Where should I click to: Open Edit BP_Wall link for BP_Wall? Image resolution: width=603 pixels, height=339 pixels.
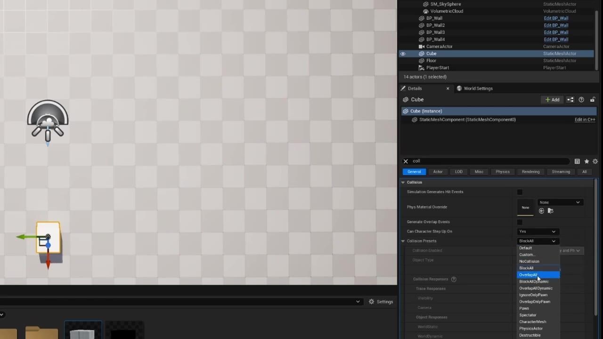coord(556,18)
